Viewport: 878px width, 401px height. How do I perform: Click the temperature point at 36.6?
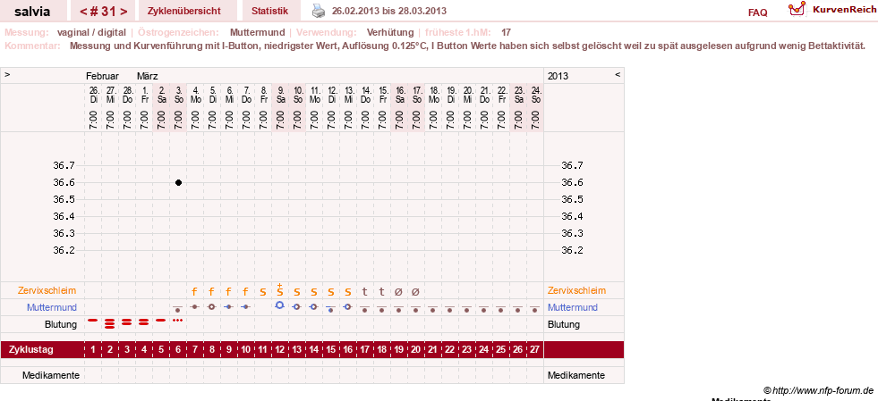click(178, 182)
